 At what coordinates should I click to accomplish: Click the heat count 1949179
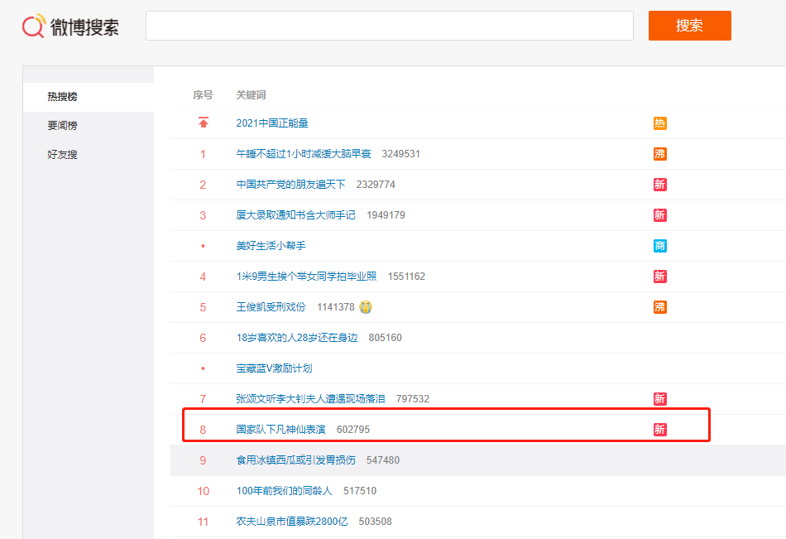[x=386, y=215]
